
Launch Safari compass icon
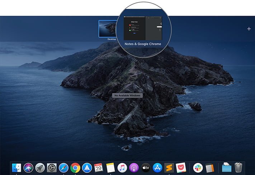pyautogui.click(x=63, y=168)
